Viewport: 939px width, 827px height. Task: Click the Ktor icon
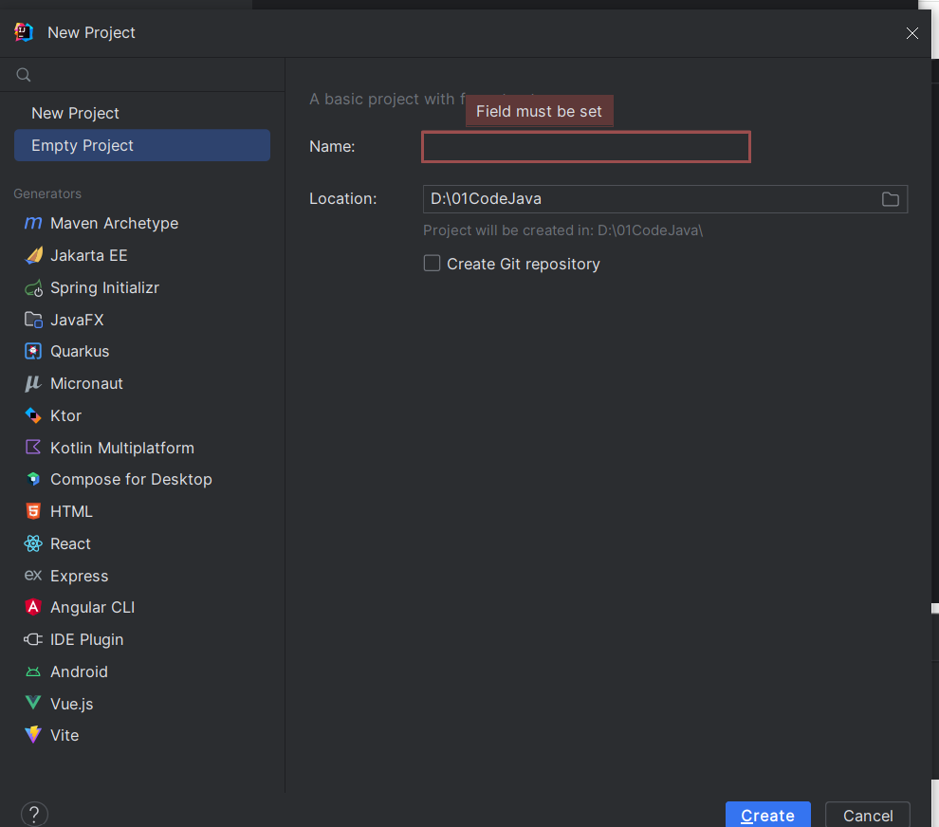click(33, 415)
